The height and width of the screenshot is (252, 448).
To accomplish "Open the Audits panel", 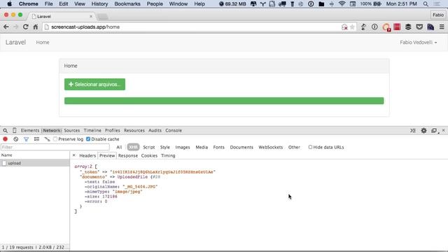I will click(x=155, y=130).
